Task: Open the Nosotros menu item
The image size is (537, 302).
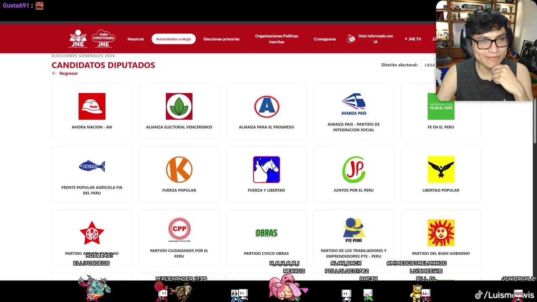Action: coord(136,39)
